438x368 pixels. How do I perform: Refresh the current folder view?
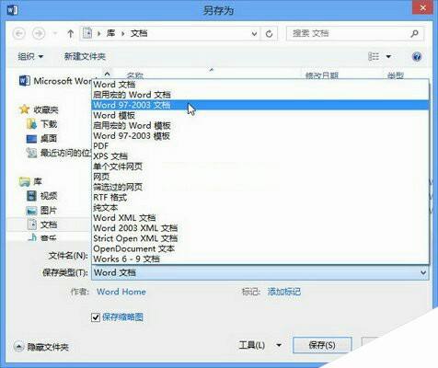coord(270,33)
